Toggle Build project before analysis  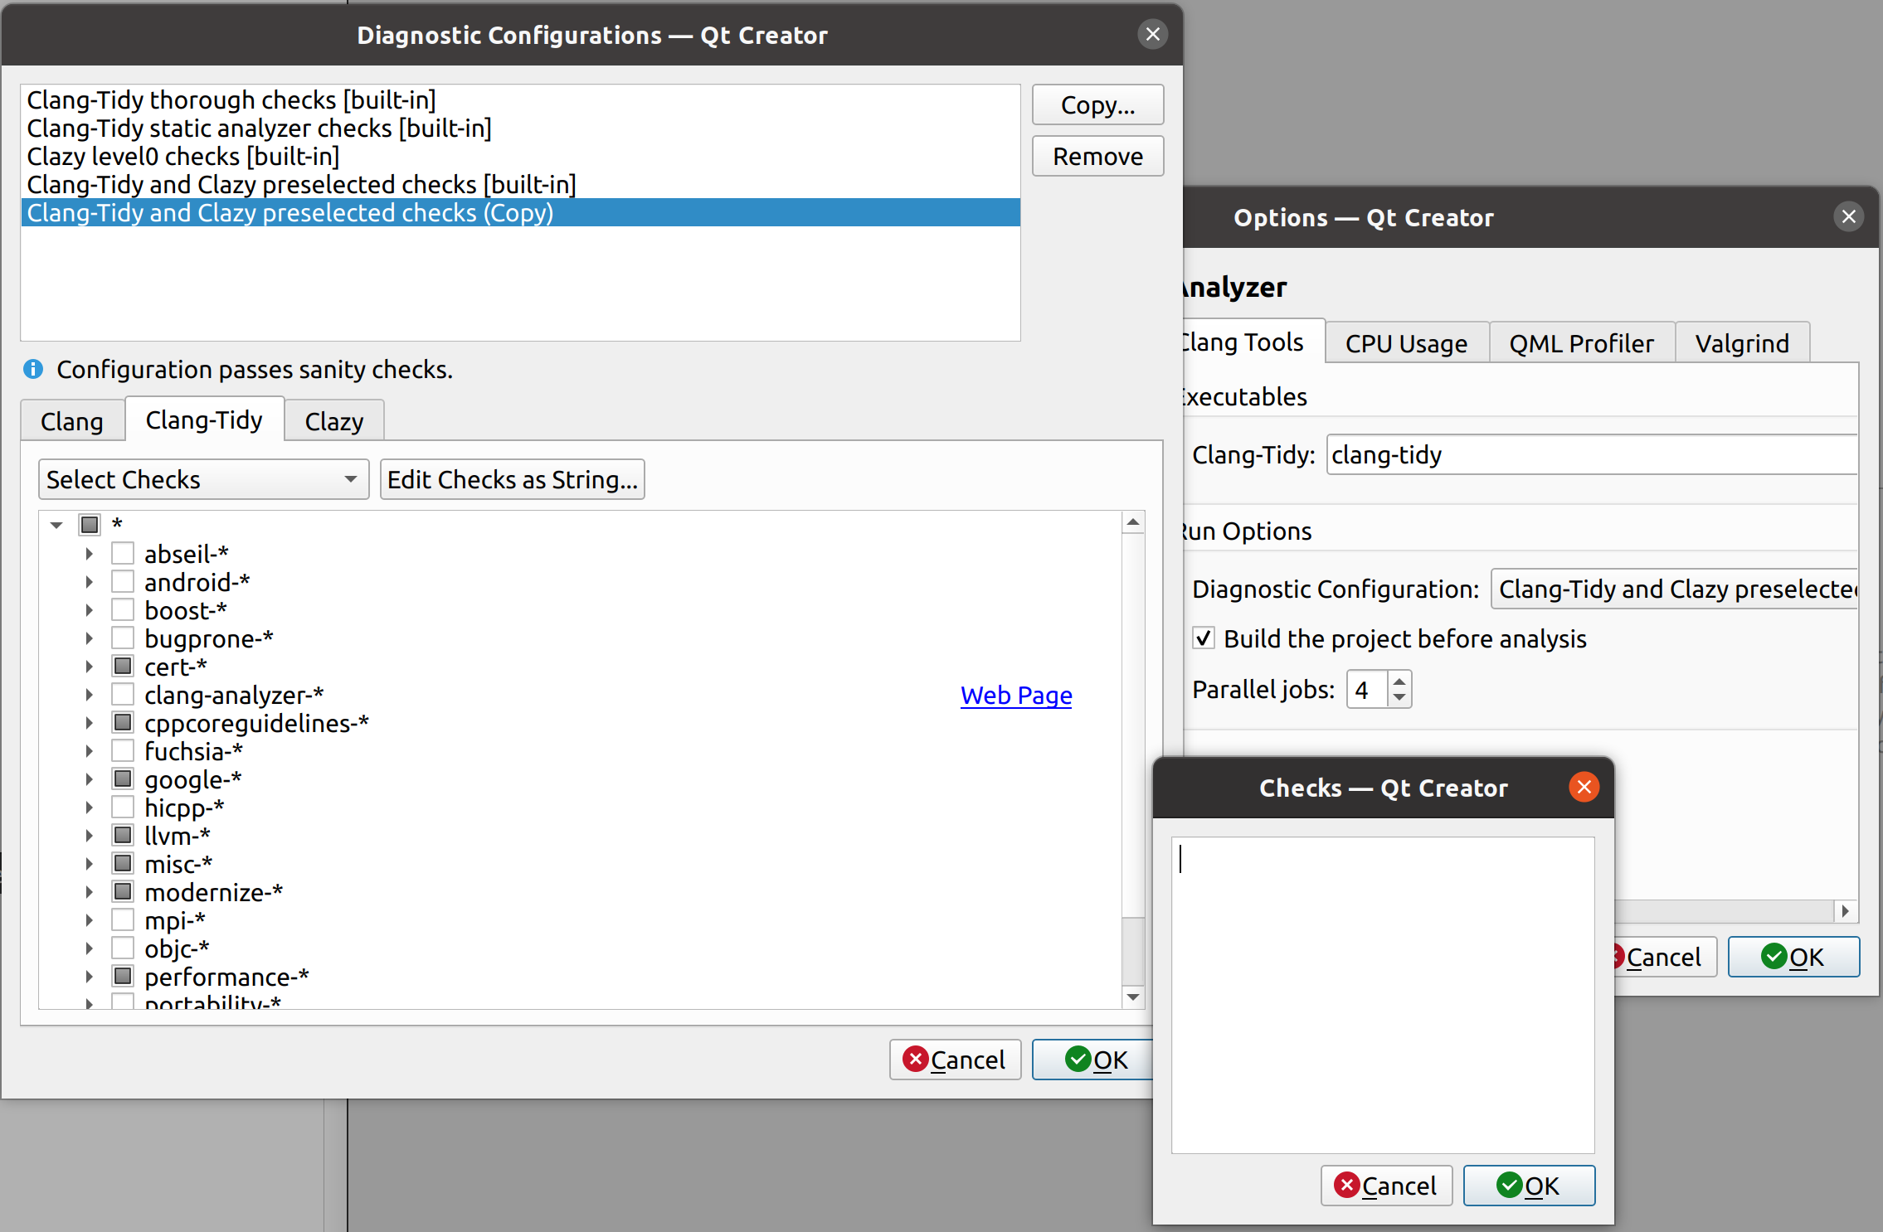(x=1205, y=638)
